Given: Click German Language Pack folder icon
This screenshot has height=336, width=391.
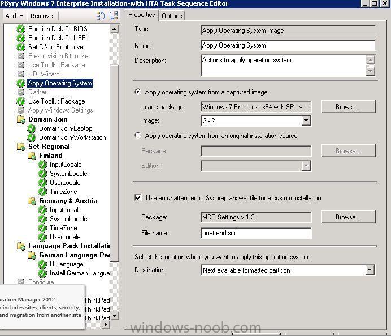Looking at the screenshot, I should pos(32,255).
